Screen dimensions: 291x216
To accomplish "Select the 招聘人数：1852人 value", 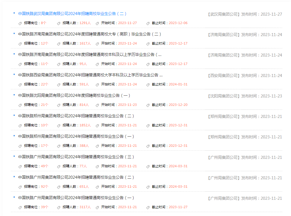I will tap(85, 125).
